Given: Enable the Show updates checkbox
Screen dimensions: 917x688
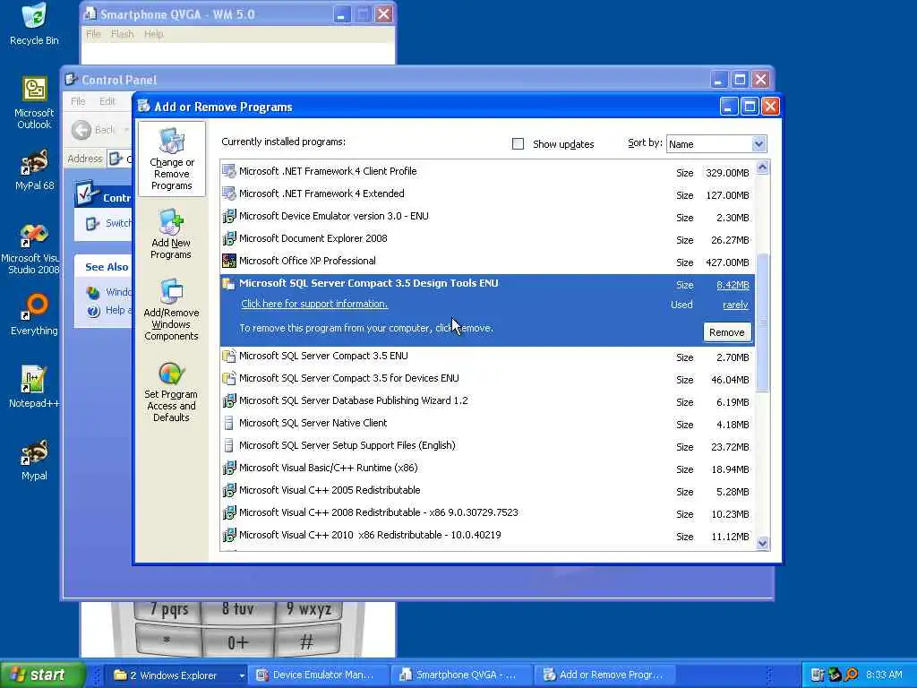Looking at the screenshot, I should point(518,144).
